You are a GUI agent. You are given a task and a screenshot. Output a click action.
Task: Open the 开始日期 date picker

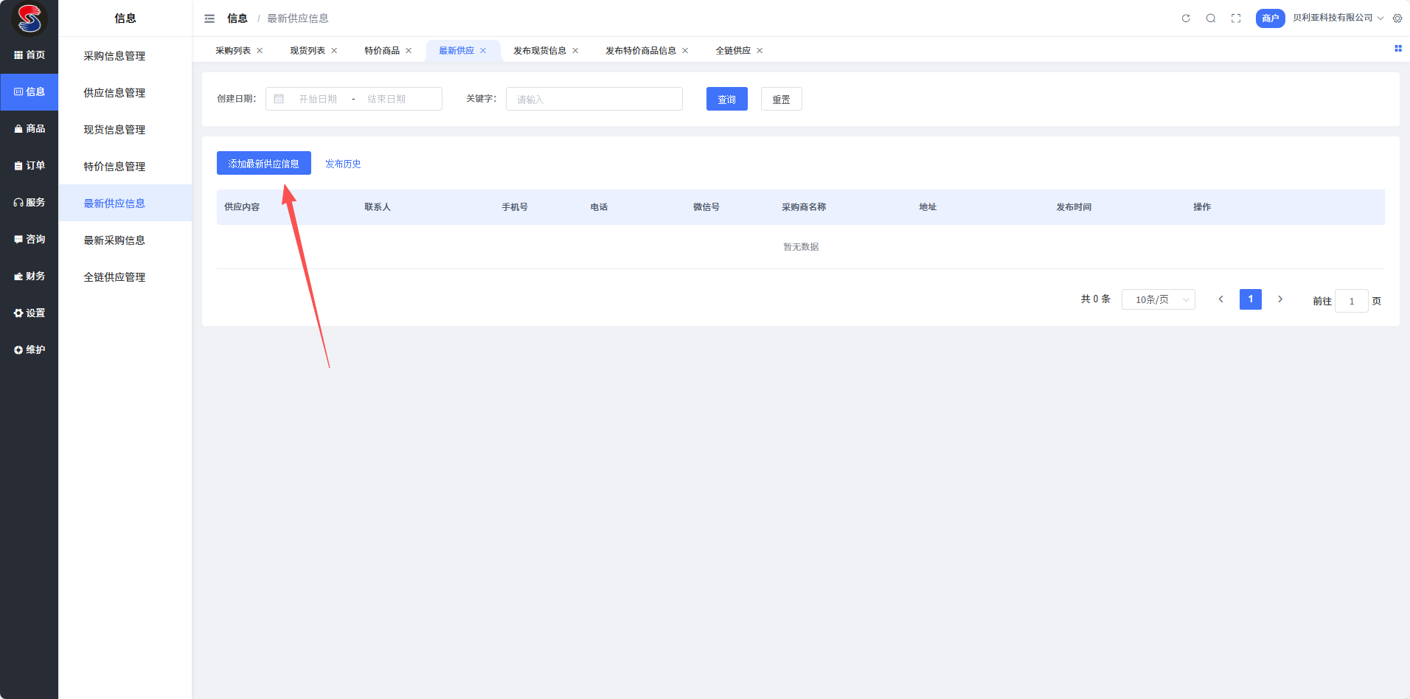pos(318,99)
